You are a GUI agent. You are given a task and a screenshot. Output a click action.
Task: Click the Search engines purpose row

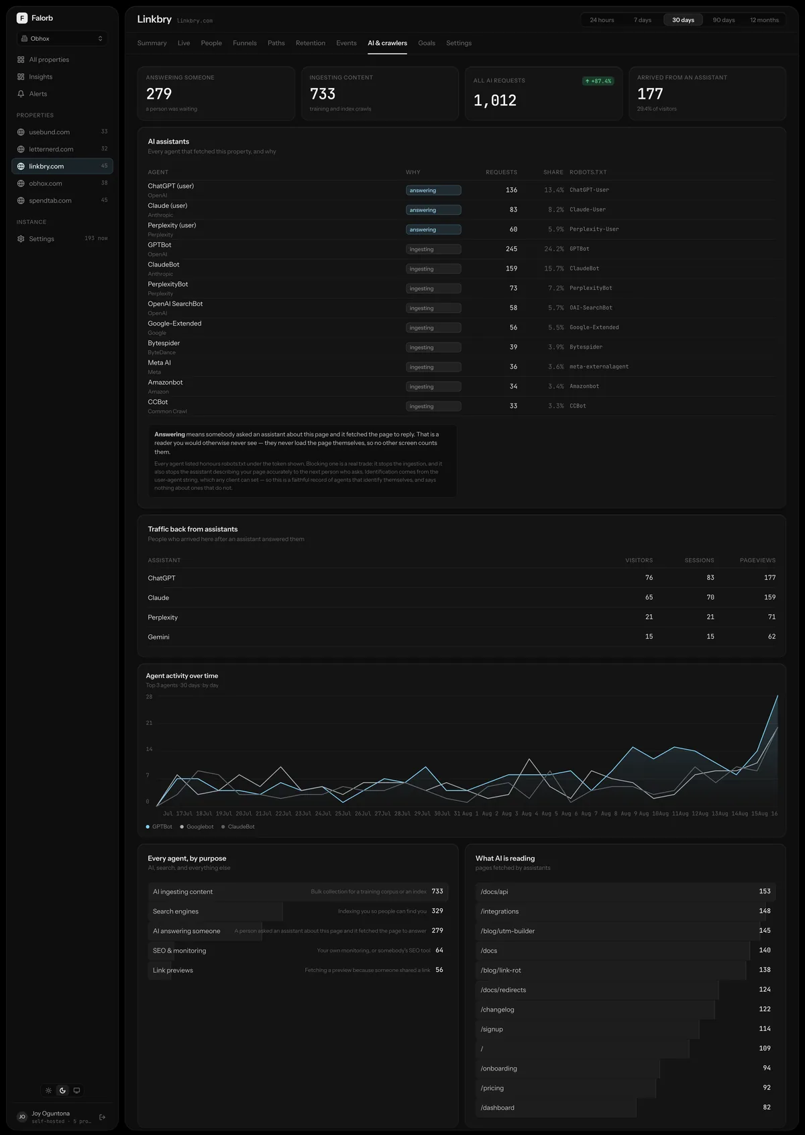298,911
